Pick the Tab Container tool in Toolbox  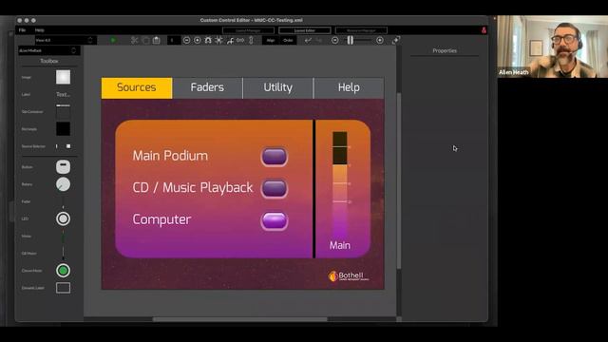click(x=64, y=112)
